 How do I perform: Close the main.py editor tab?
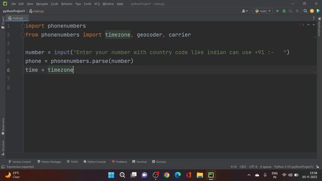click(26, 18)
